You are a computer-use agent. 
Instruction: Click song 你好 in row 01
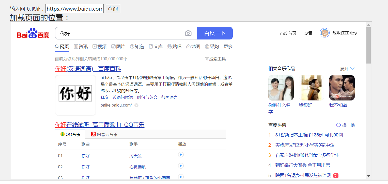tap(86, 156)
